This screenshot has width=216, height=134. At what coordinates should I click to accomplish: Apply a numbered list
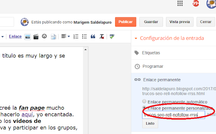[x=76, y=36]
